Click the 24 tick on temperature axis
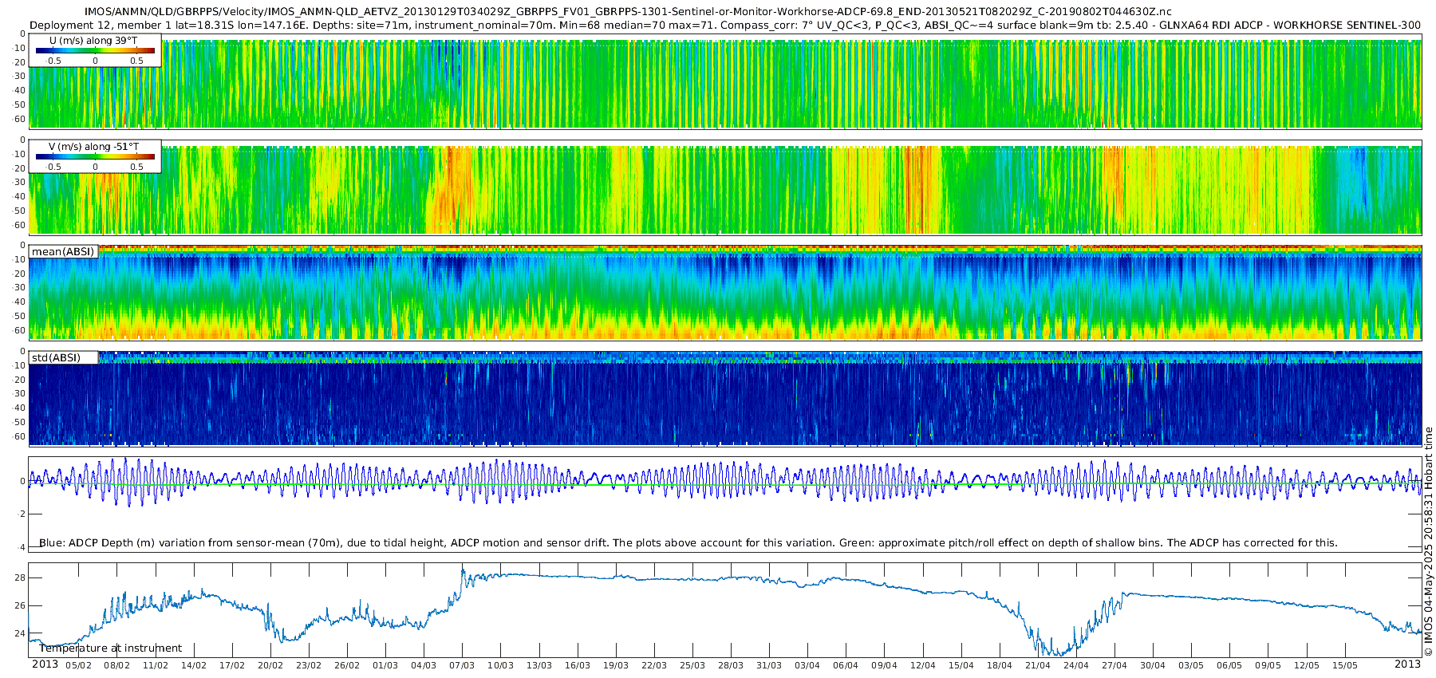Screen dimensions: 1436x678 pyautogui.click(x=20, y=634)
